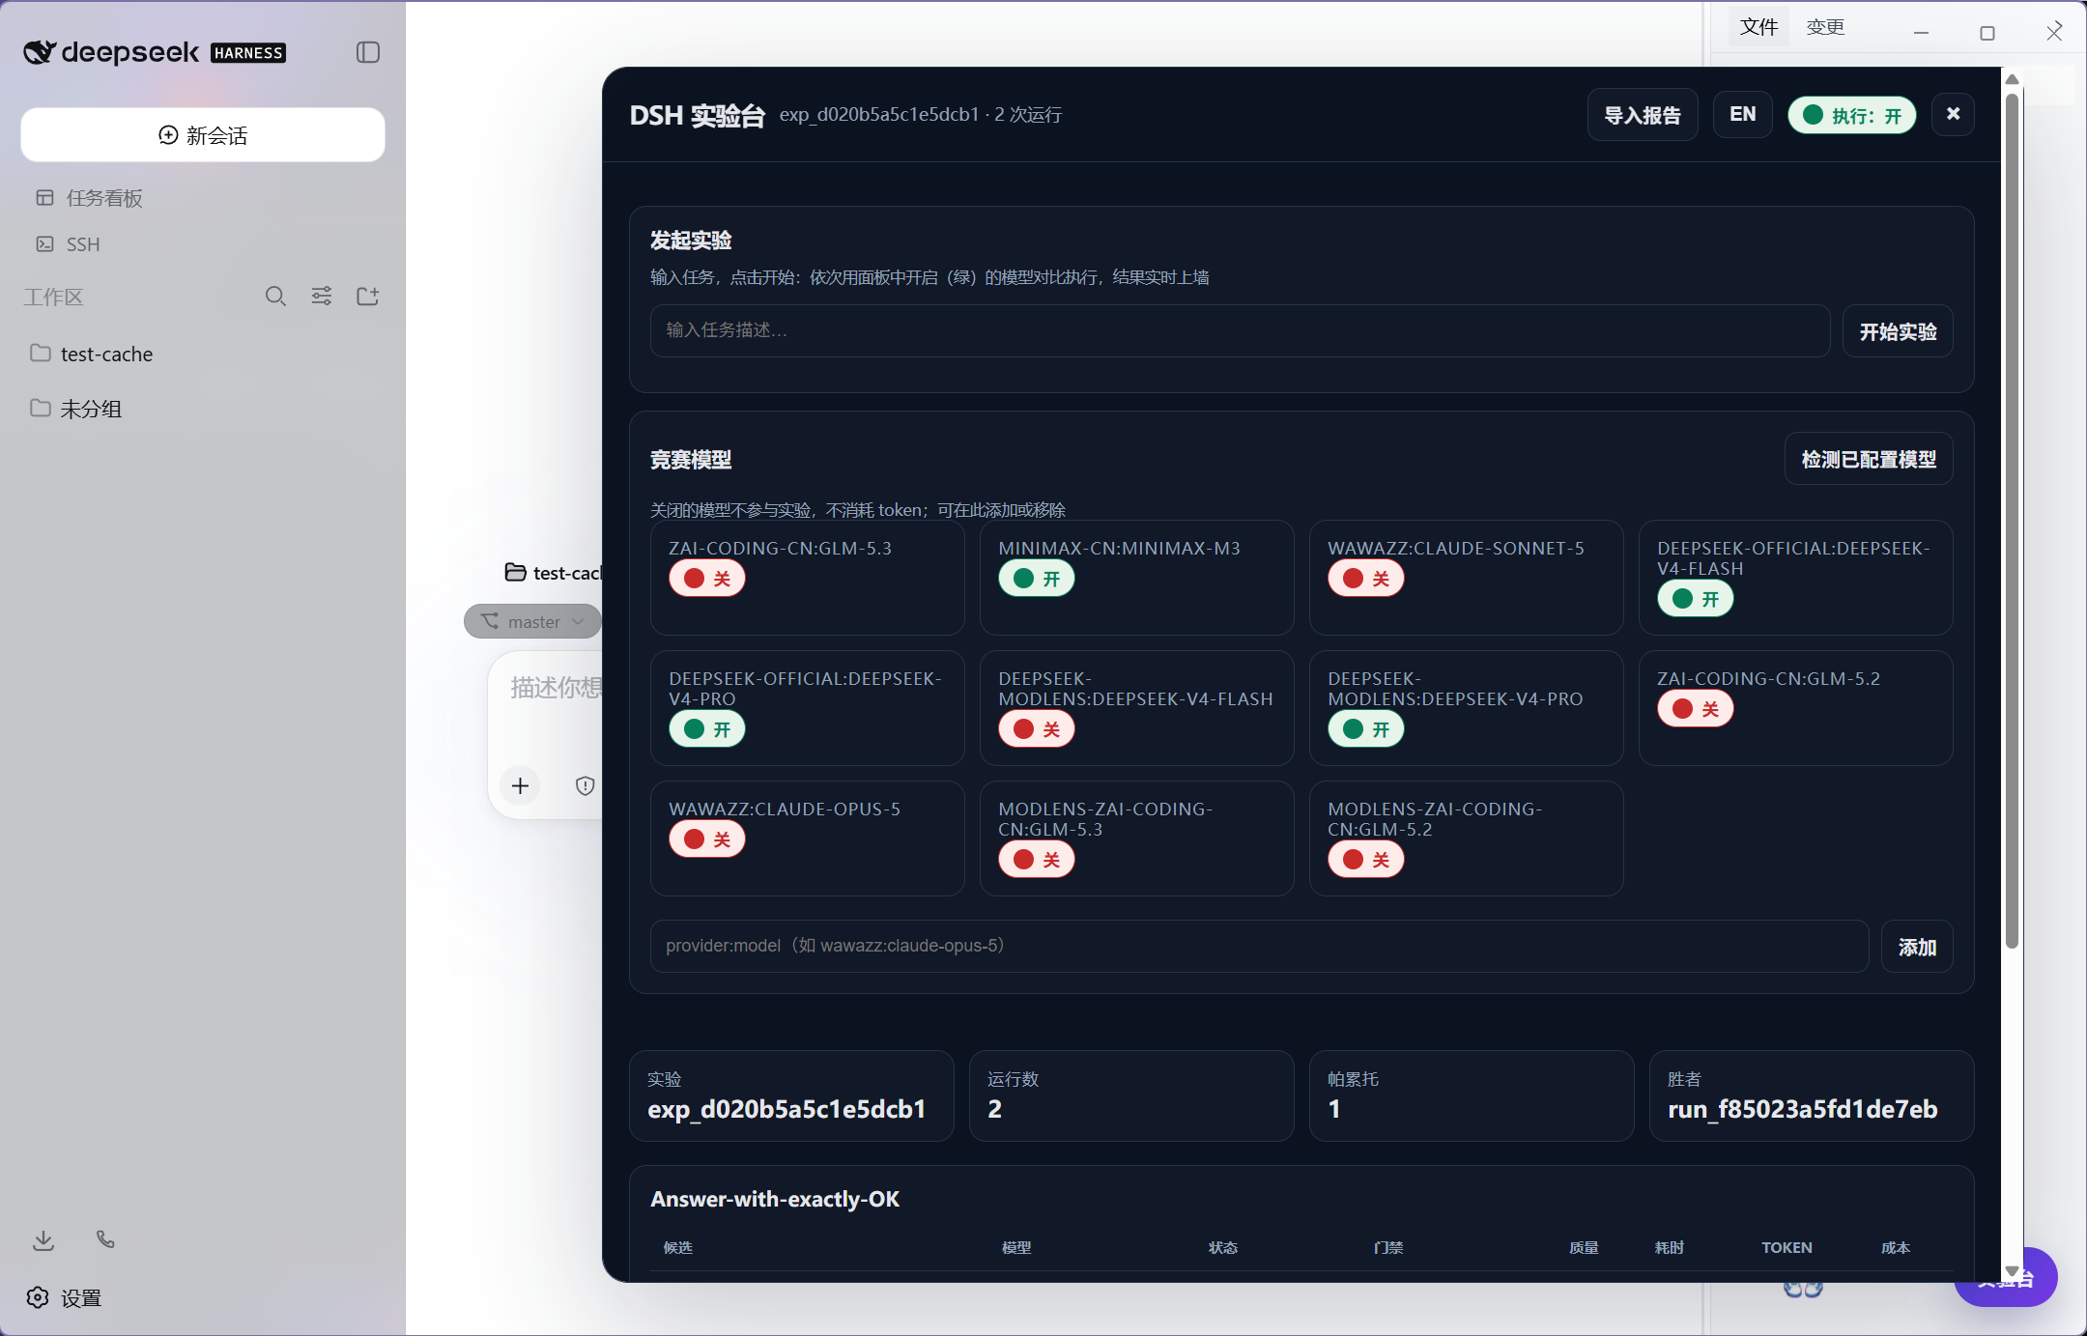Image resolution: width=2087 pixels, height=1336 pixels.
Task: Search the workspace list
Action: click(x=275, y=297)
